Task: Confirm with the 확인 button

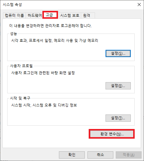Action: click(x=72, y=155)
